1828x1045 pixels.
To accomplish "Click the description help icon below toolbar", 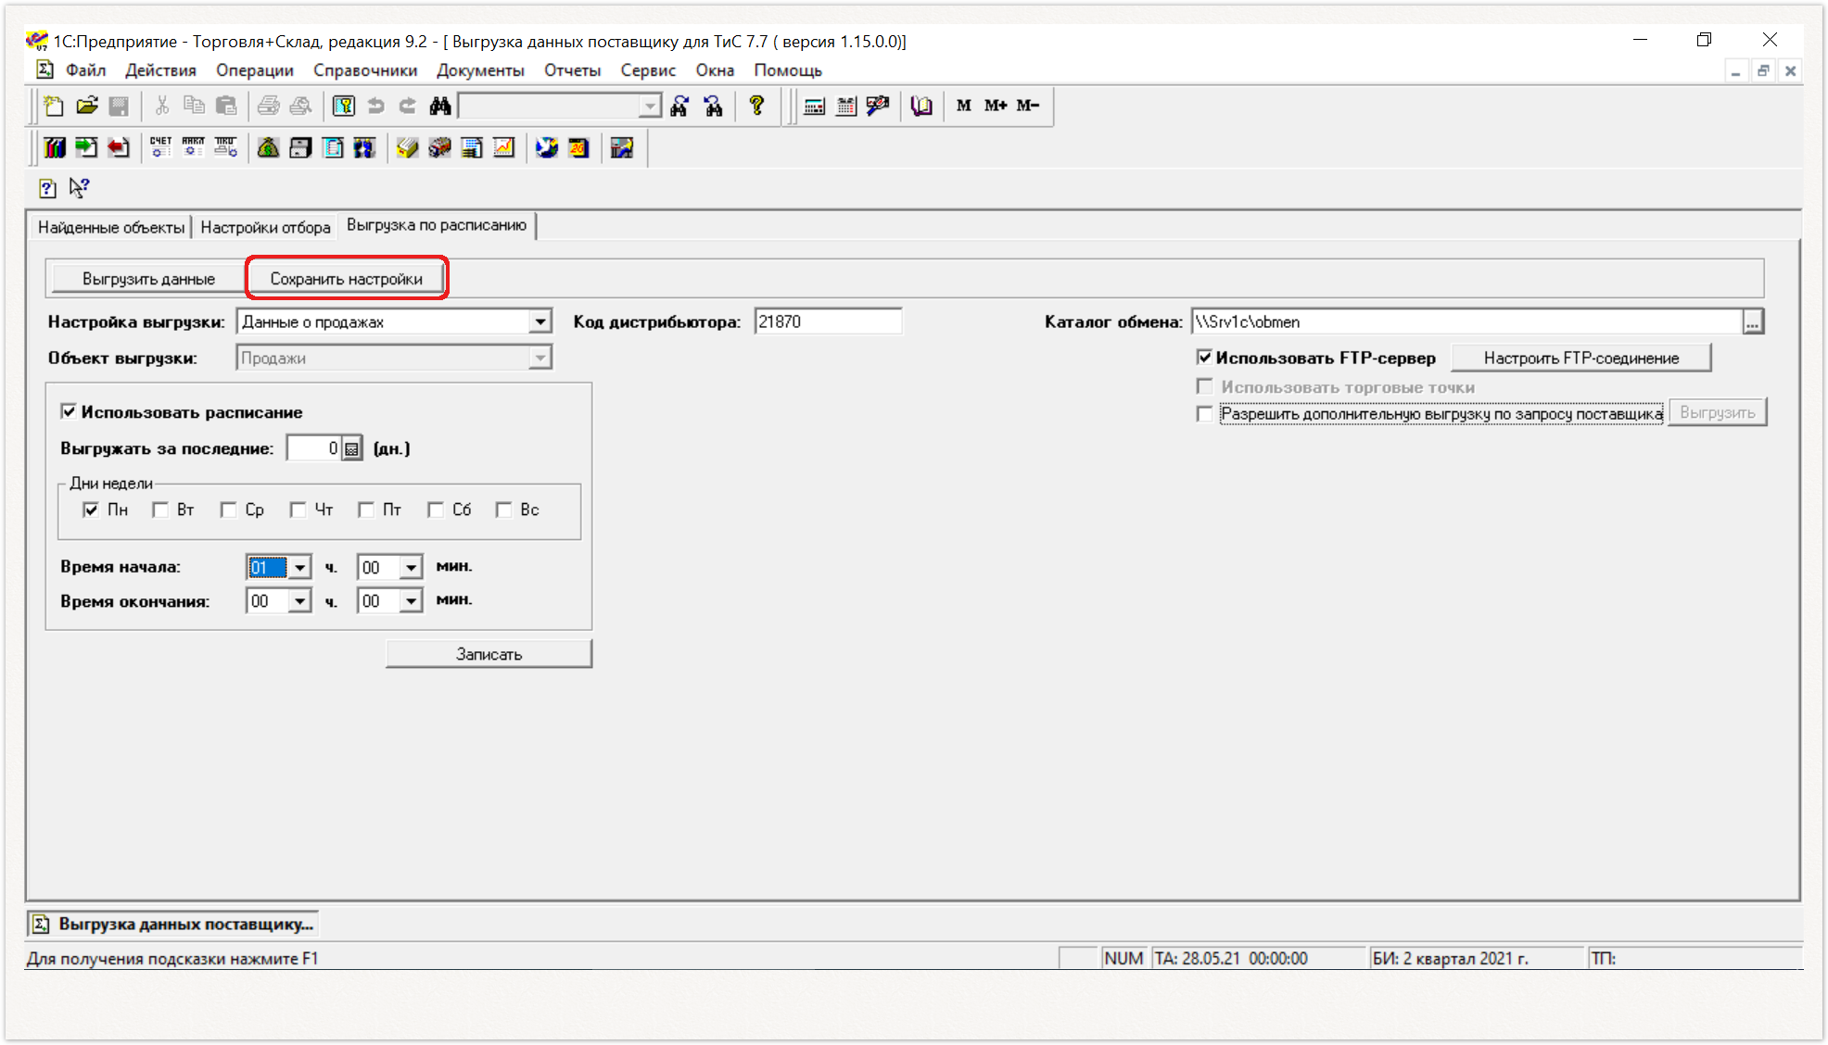I will click(47, 188).
